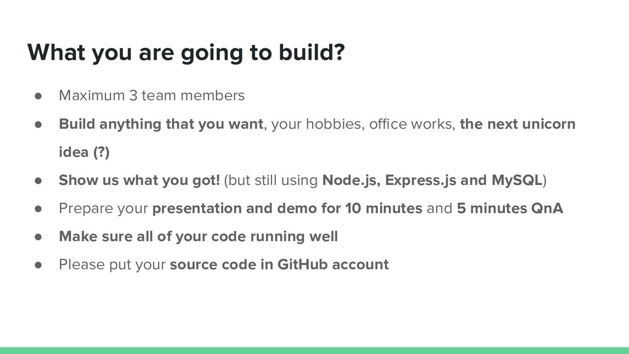The width and height of the screenshot is (629, 354).
Task: Select 'presentation and demo for 10 minutes'
Action: click(287, 208)
